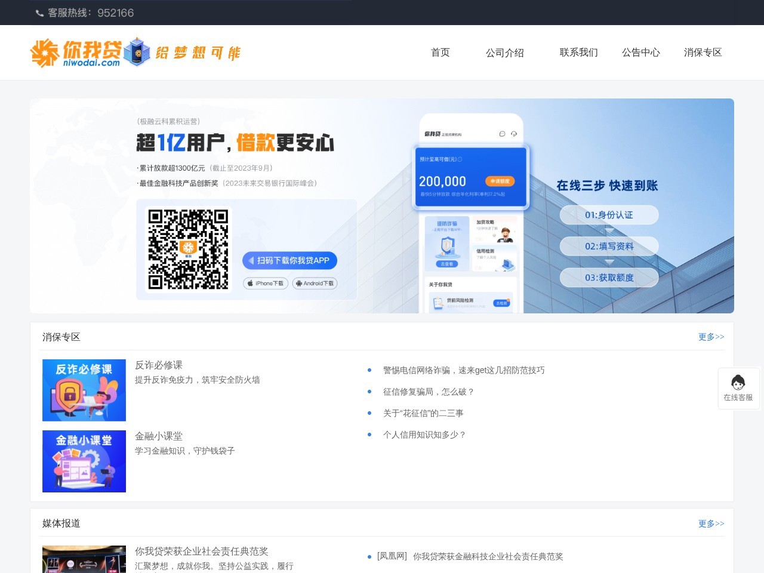
Task: Click 更多>> in the 媒体报道 section
Action: 711,523
